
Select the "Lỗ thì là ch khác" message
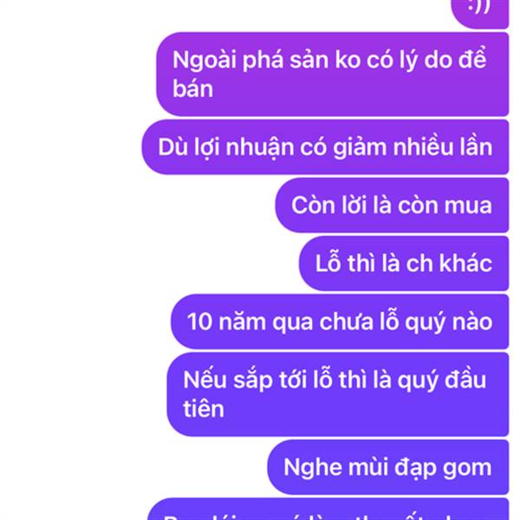[x=404, y=263]
